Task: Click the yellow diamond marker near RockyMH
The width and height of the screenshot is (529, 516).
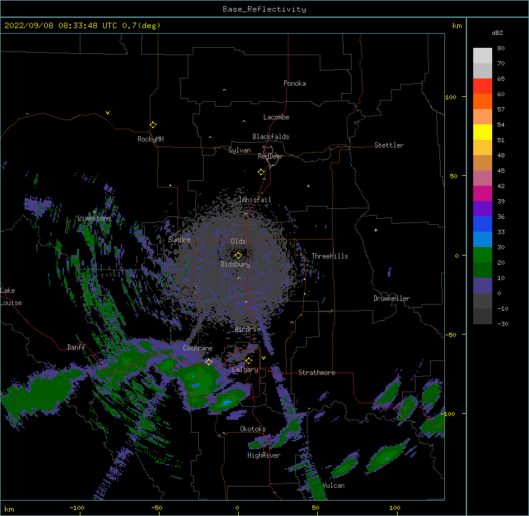Action: (x=153, y=125)
